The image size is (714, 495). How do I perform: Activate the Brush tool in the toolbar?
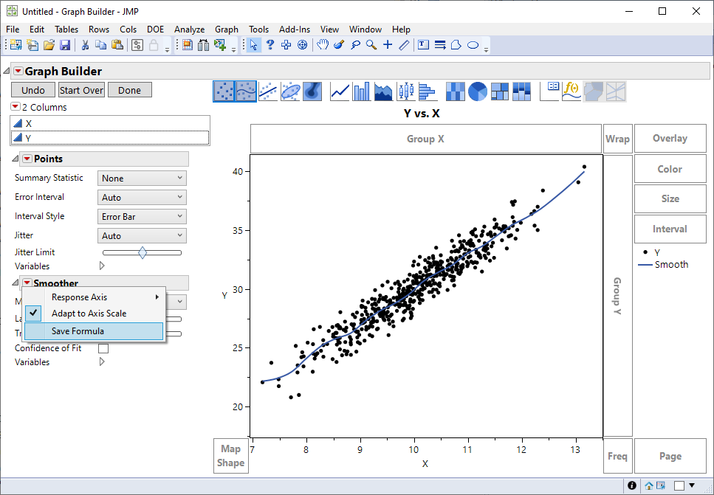tap(337, 45)
